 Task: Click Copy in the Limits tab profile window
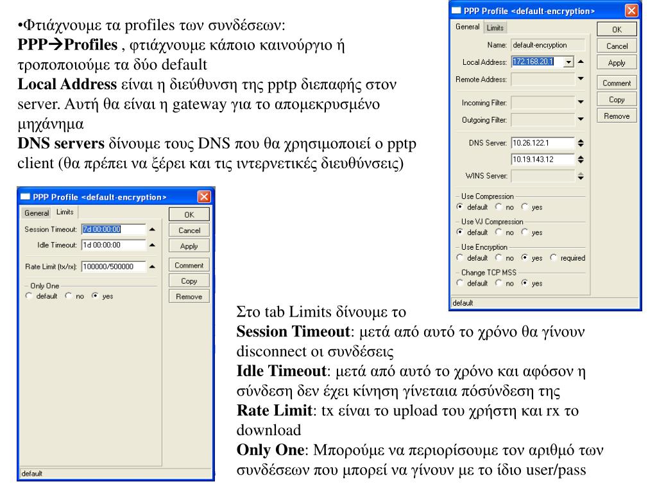click(189, 281)
